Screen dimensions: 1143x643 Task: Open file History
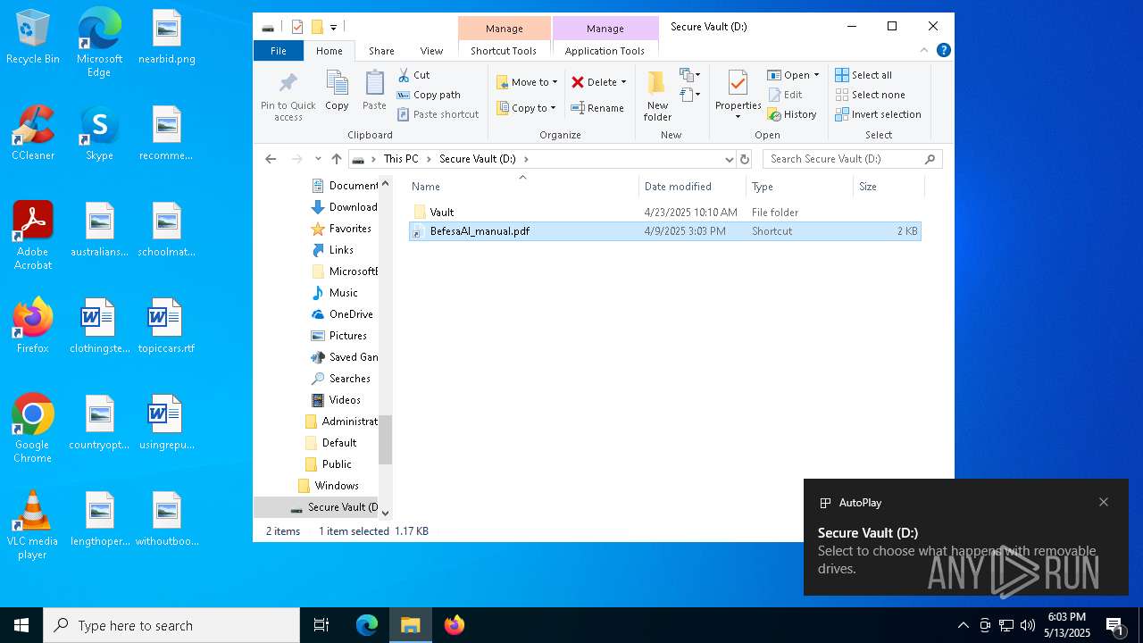792,114
